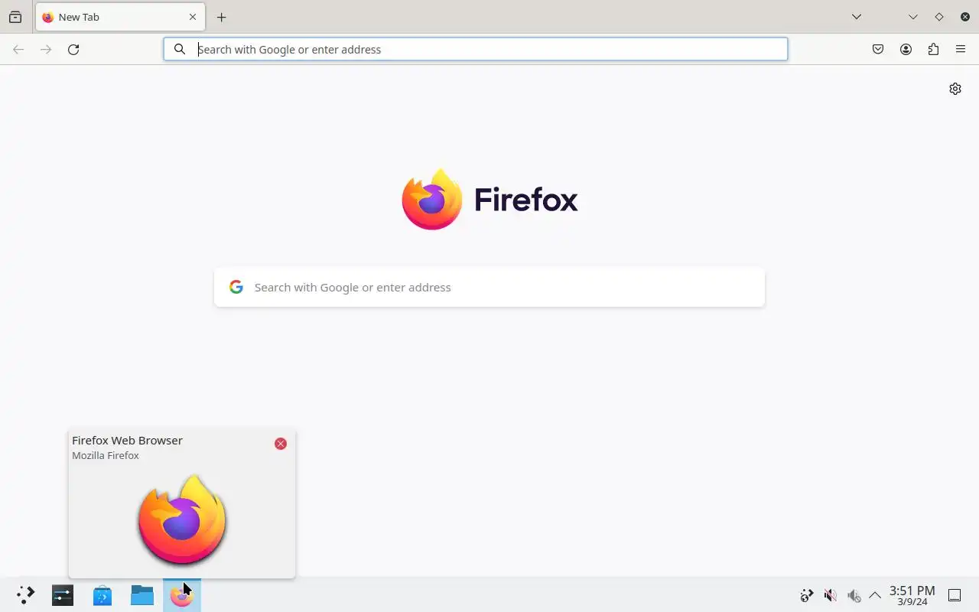Open Firefox View recent browsing icon
Screen dimensions: 979x612
15,17
